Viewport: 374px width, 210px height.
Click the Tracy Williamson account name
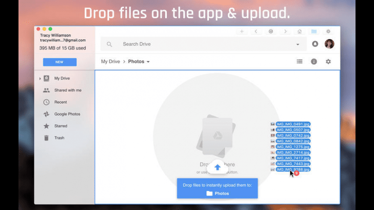coord(55,35)
